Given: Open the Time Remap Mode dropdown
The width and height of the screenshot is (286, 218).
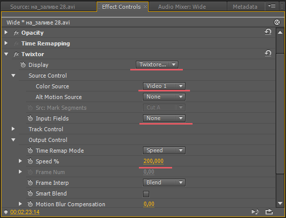Looking at the screenshot, I should coord(164,151).
